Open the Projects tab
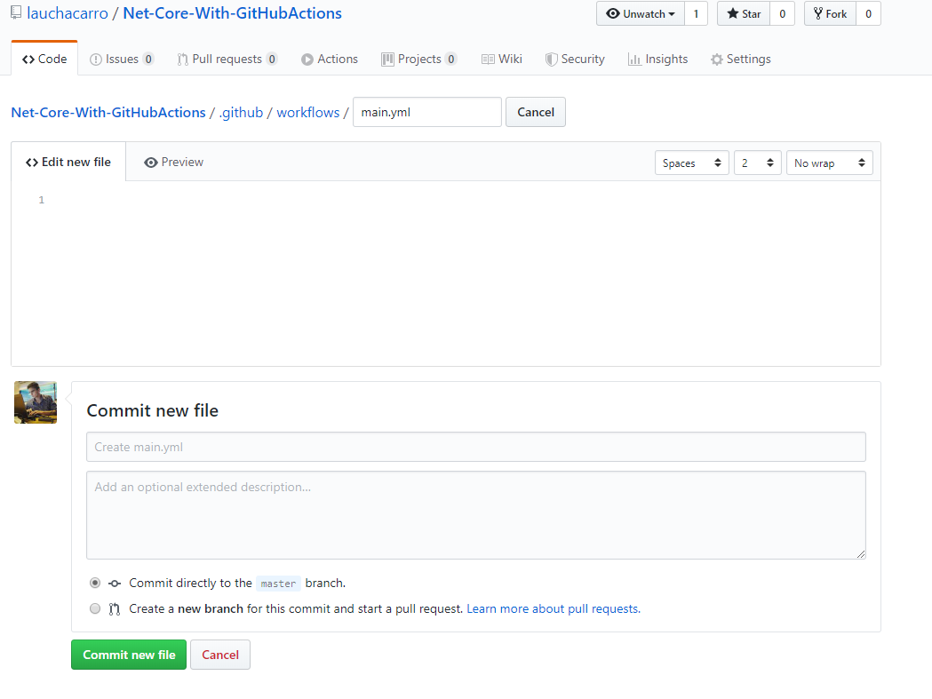Screen dimensions: 932x699 tap(419, 59)
